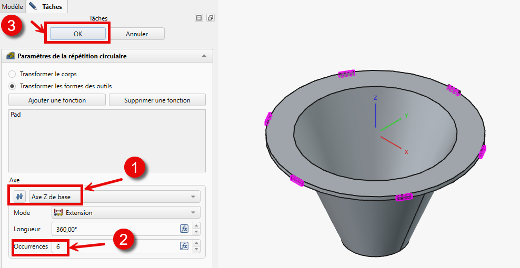520x268 pixels.
Task: Switch to the Modèle tab
Action: (x=12, y=6)
